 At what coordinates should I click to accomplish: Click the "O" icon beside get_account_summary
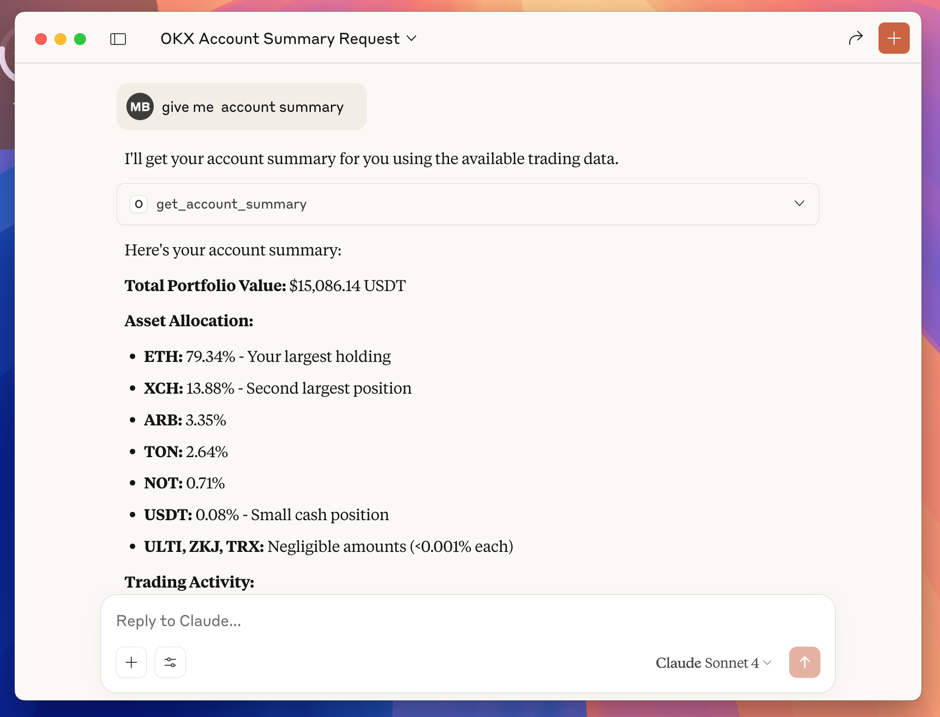[x=139, y=204]
